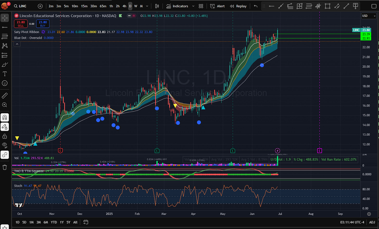This screenshot has height=229, width=379.
Task: Open the USD currency dropdown
Action: click(369, 16)
